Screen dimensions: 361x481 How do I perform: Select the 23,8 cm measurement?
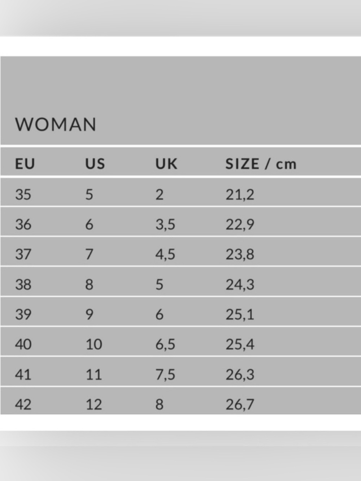[x=240, y=255]
